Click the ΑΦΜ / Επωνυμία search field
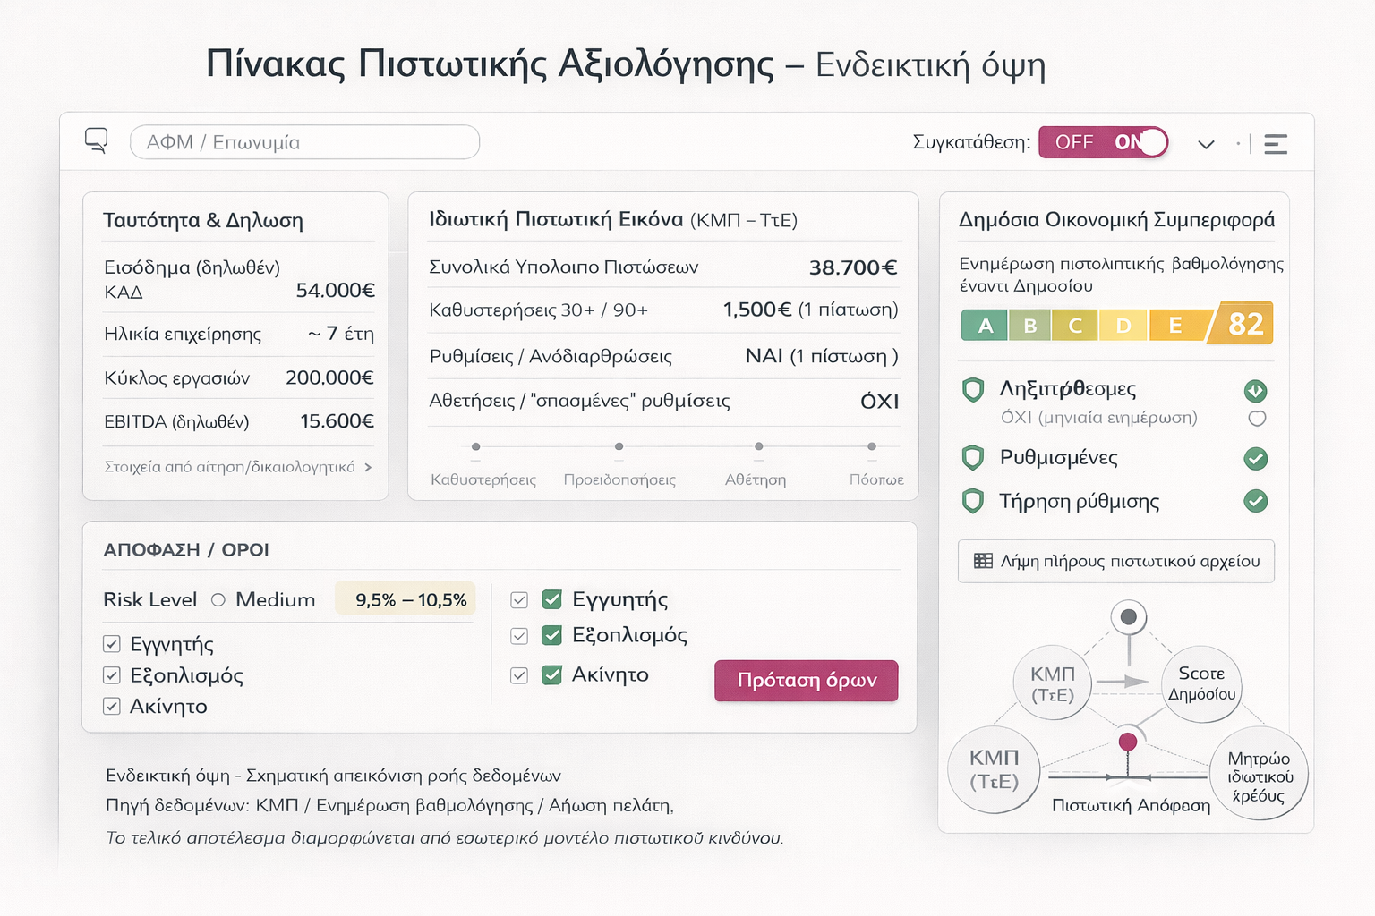 [x=304, y=142]
